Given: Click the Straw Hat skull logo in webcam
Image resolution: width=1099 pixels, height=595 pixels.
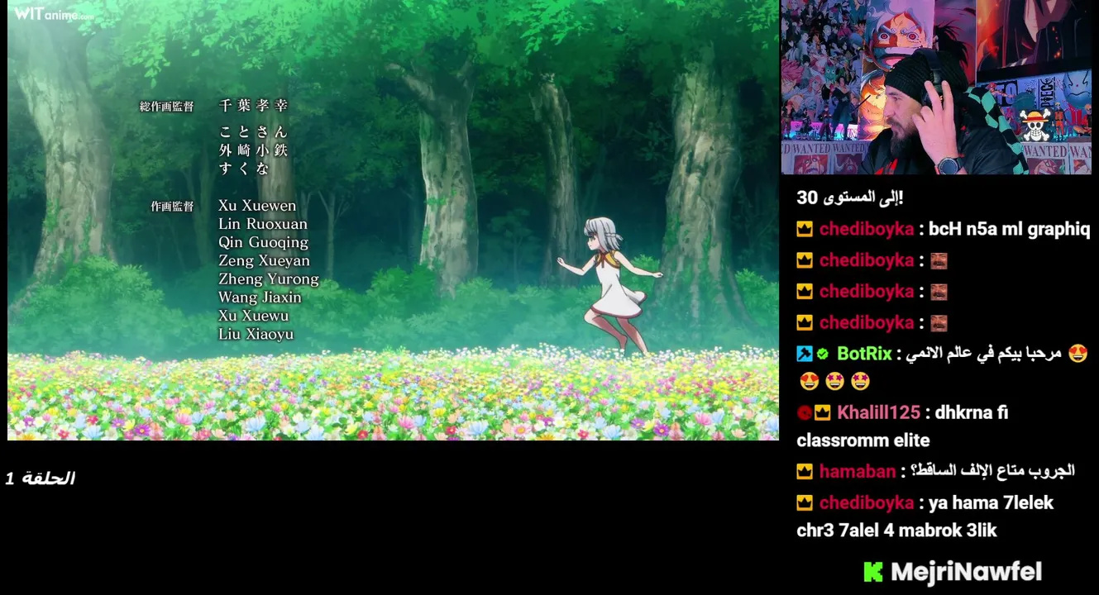Looking at the screenshot, I should (x=1034, y=125).
